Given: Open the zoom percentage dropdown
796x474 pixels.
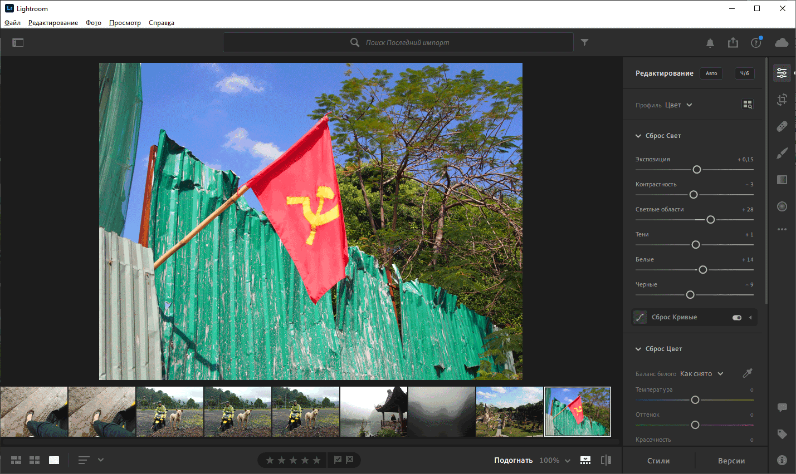Looking at the screenshot, I should [x=568, y=461].
